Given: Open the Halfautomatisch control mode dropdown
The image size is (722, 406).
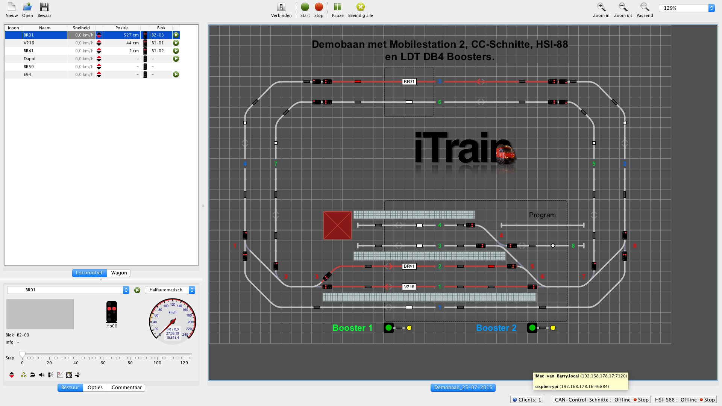Looking at the screenshot, I should pos(170,290).
